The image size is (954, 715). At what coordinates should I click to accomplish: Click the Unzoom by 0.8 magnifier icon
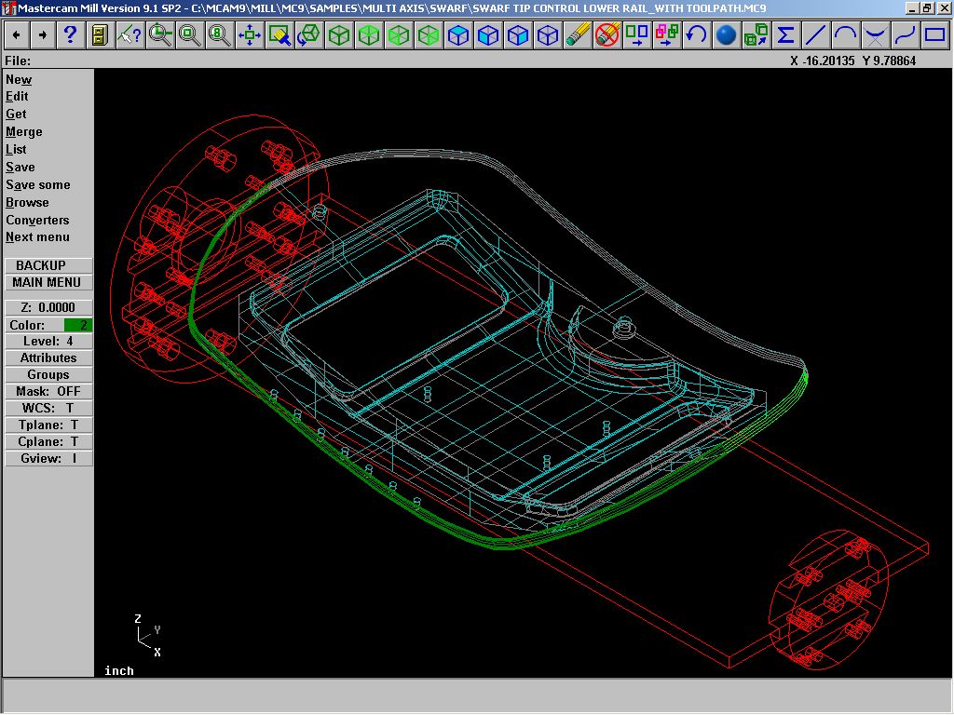[x=220, y=35]
